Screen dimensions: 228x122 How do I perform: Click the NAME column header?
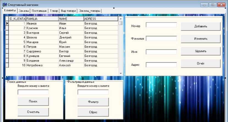71,19
